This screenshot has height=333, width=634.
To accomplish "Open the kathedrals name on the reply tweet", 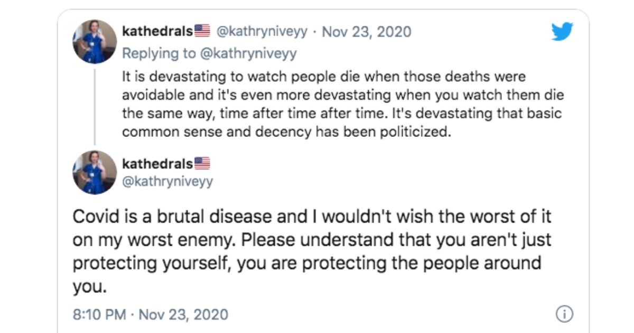I will 157,31.
